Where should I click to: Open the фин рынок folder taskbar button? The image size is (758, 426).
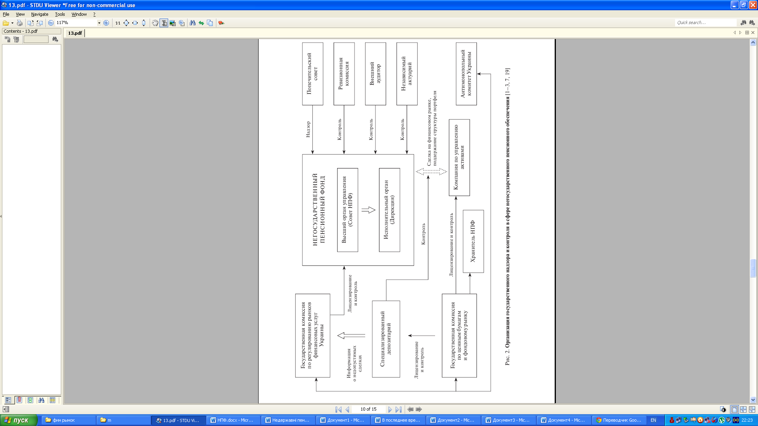(69, 420)
